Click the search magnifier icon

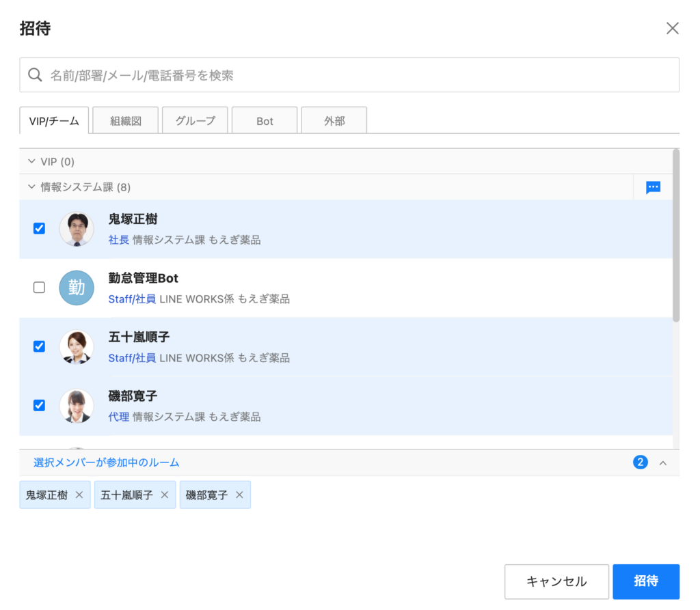[x=35, y=74]
